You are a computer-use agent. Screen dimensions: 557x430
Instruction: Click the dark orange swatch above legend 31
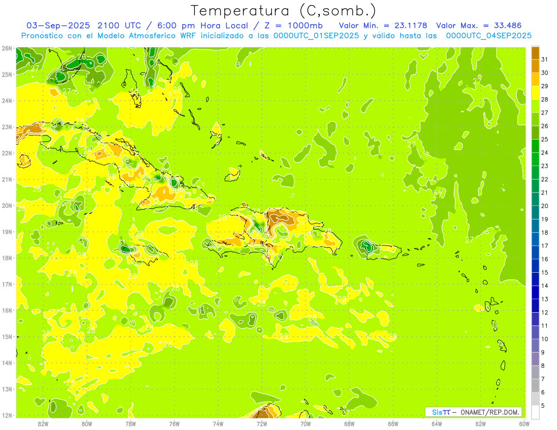[535, 52]
